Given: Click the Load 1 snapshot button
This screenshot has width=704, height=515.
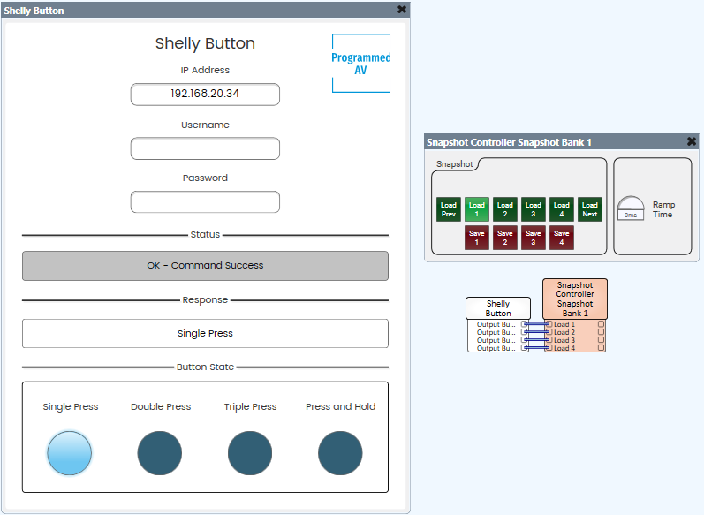Looking at the screenshot, I should [477, 209].
